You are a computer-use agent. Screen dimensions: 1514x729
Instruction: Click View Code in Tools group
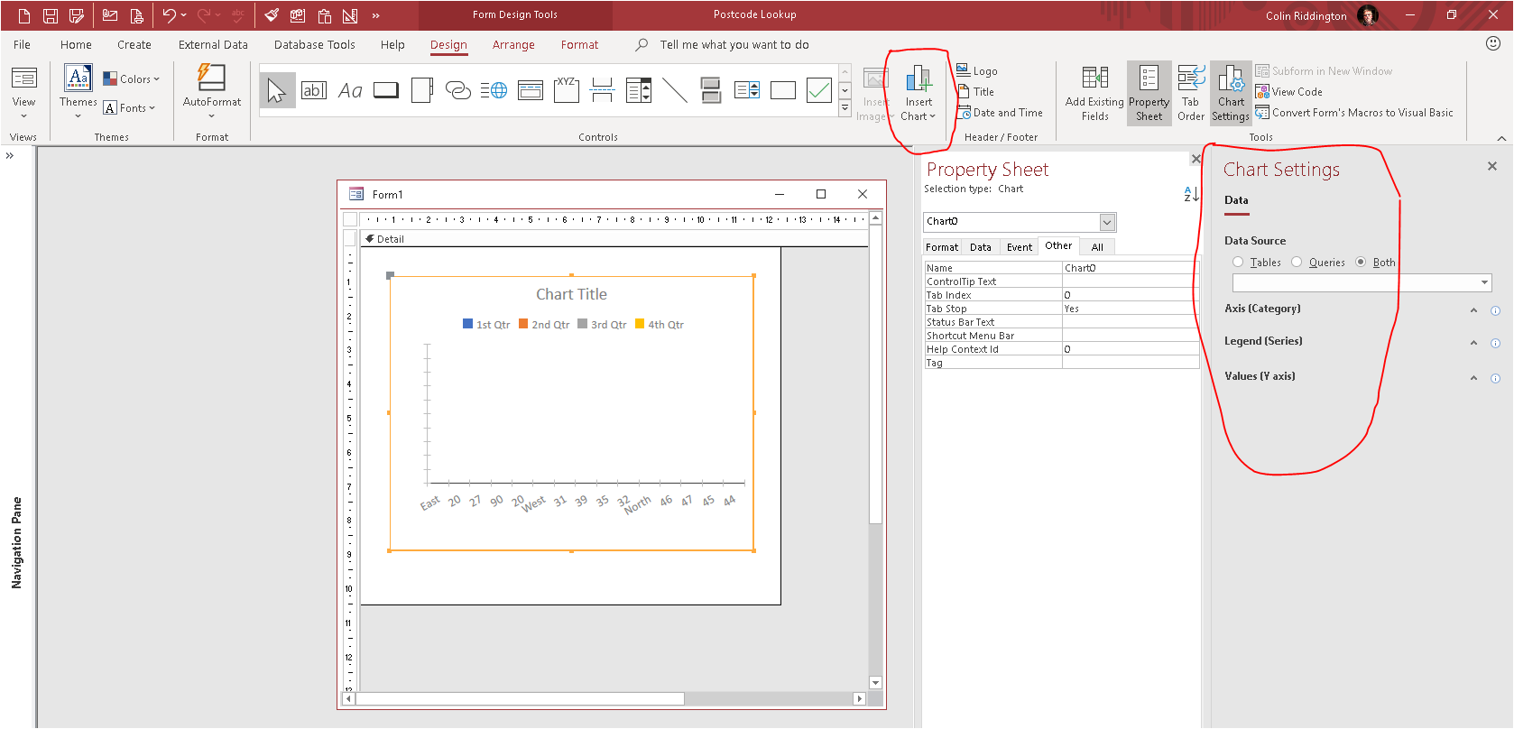tap(1289, 91)
